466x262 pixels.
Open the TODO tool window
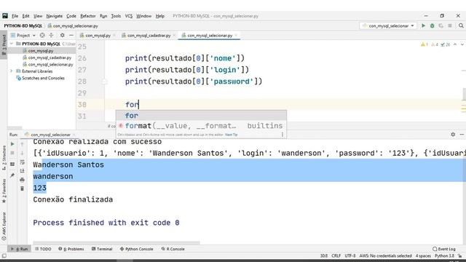(x=43, y=249)
